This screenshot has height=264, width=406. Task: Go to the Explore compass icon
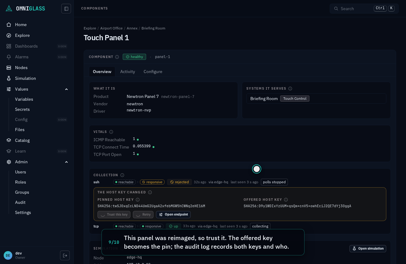click(x=9, y=35)
